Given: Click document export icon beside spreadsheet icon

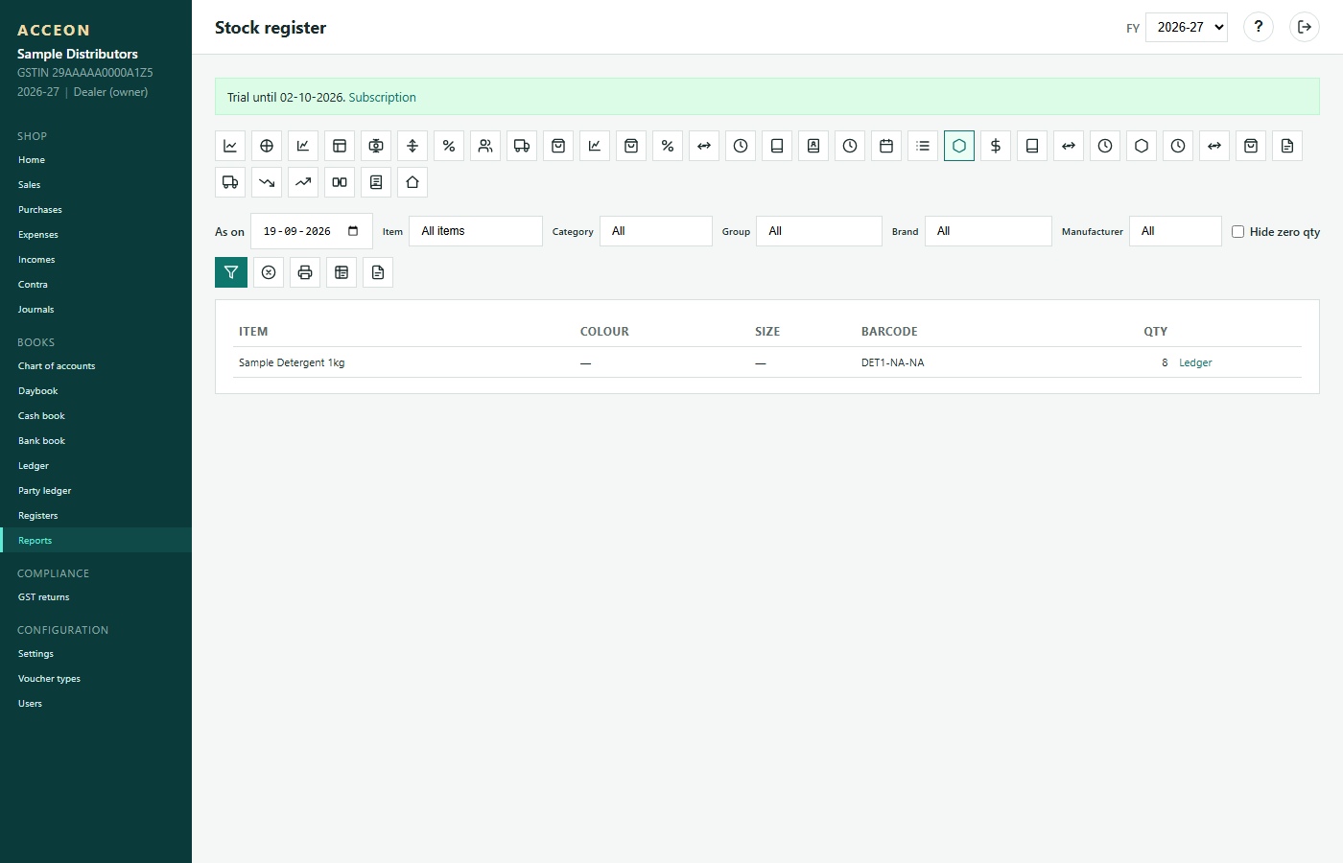Looking at the screenshot, I should (x=378, y=272).
